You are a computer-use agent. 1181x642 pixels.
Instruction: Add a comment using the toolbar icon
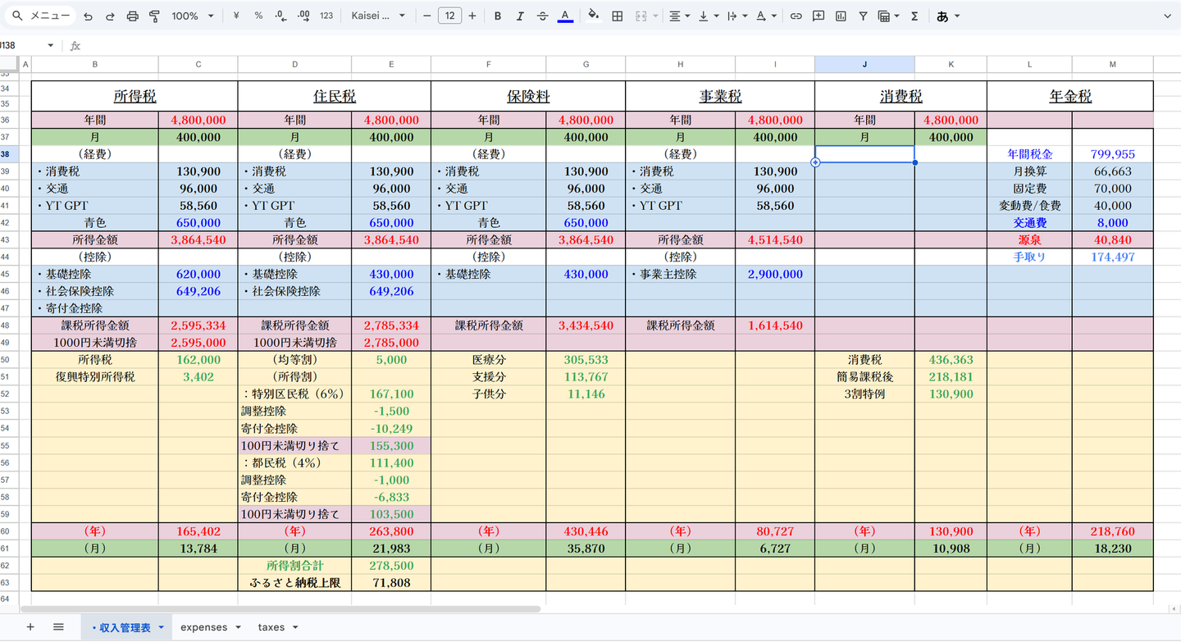(818, 16)
